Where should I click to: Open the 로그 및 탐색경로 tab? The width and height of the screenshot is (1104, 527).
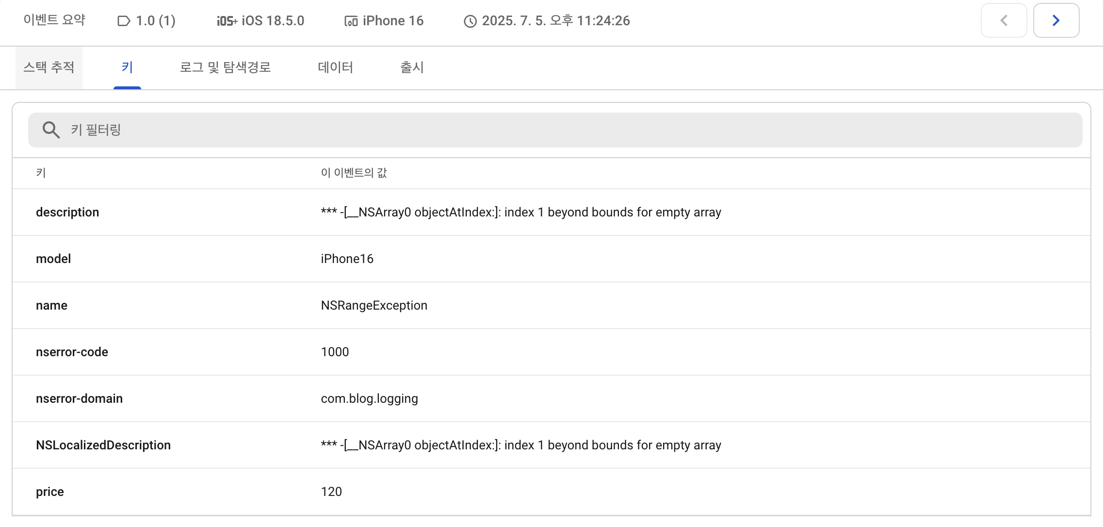tap(225, 67)
